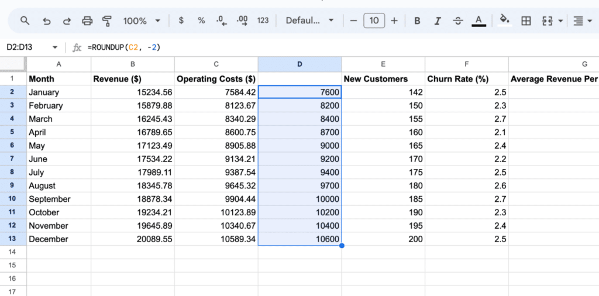This screenshot has height=296, width=599.
Task: Toggle italic formatting
Action: (x=438, y=20)
